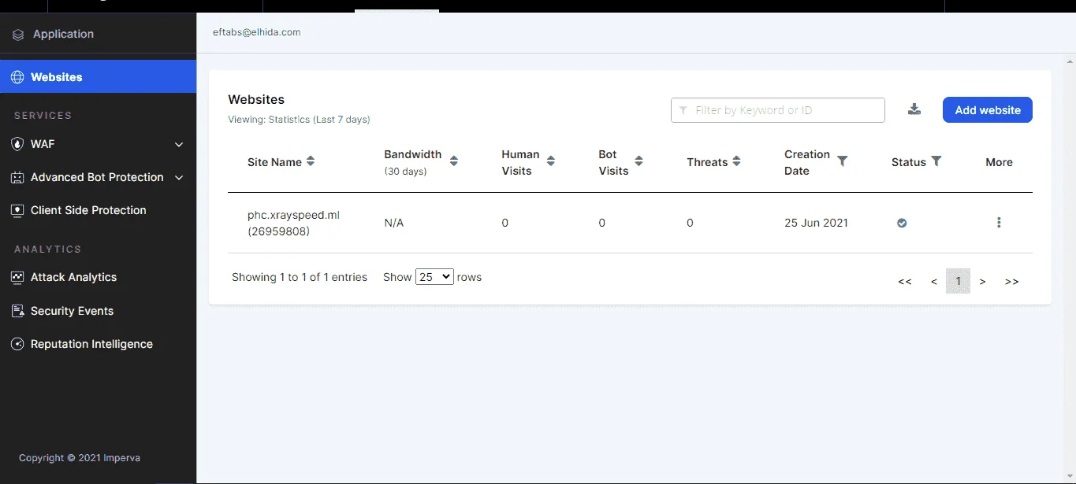Click creation date 25 Jun 2021
The image size is (1076, 484).
pyautogui.click(x=816, y=223)
